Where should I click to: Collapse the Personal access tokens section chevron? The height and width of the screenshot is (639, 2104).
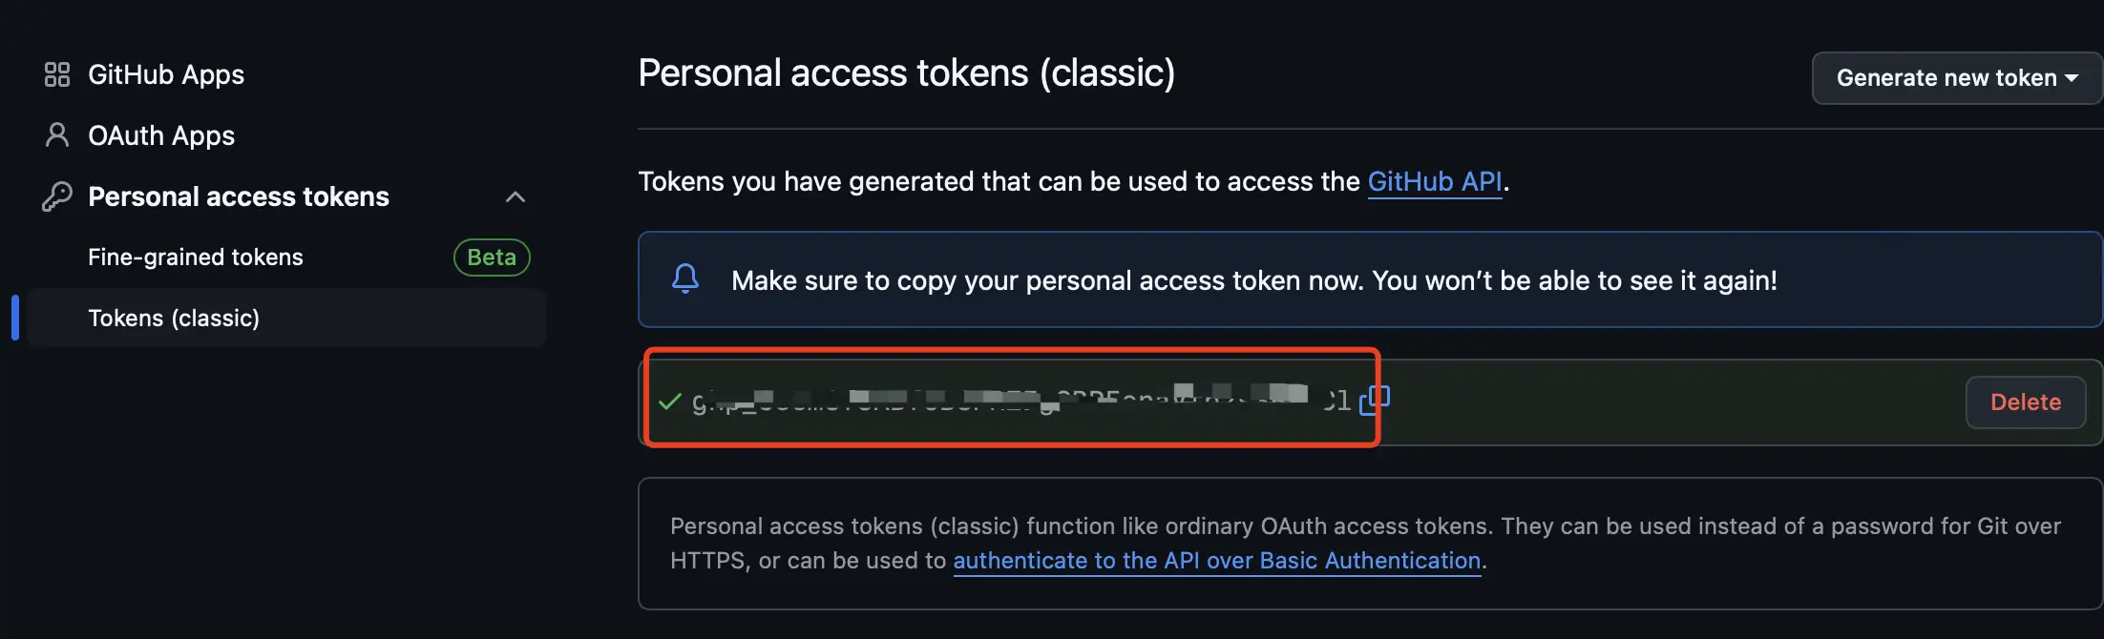[x=515, y=196]
